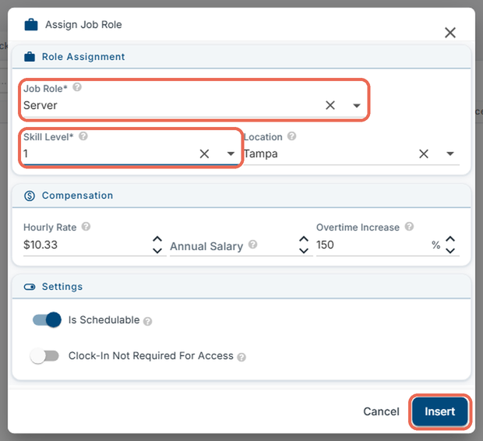The height and width of the screenshot is (441, 483).
Task: Expand the Location dropdown
Action: tap(450, 153)
